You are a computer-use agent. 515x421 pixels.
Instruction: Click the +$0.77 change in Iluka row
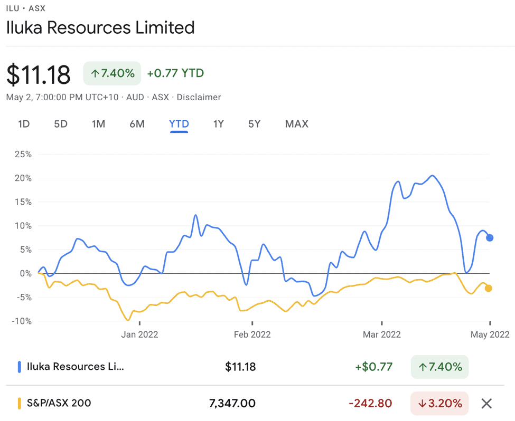(x=374, y=367)
